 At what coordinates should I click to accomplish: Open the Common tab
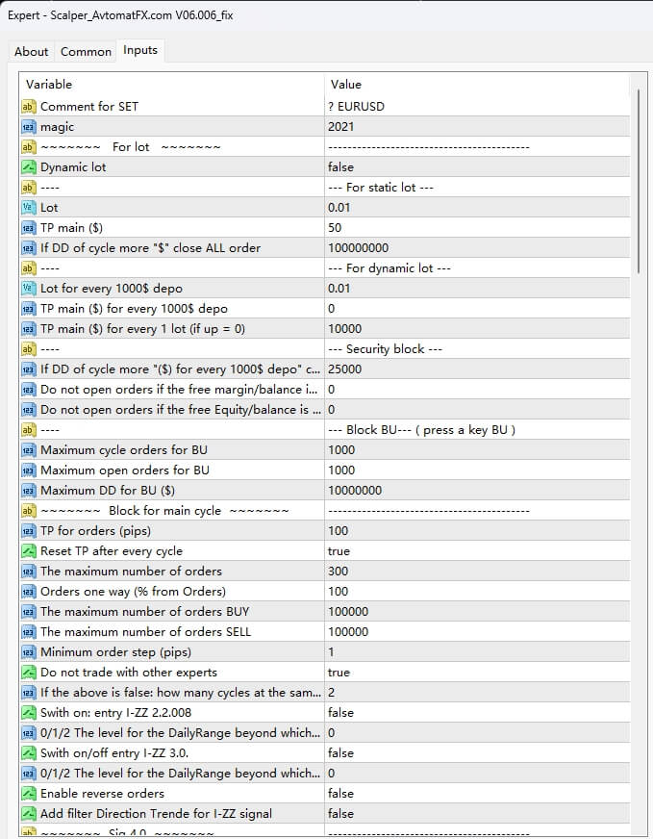coord(86,52)
